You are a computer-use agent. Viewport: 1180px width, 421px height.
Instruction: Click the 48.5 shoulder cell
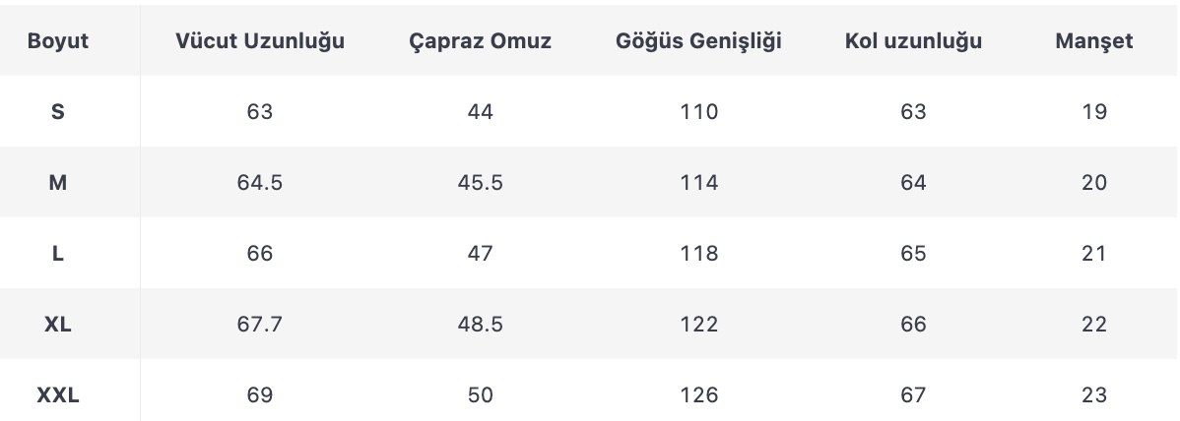(480, 324)
